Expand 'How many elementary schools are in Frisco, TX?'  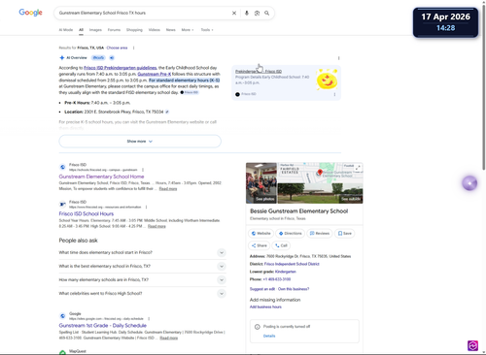tap(143, 279)
